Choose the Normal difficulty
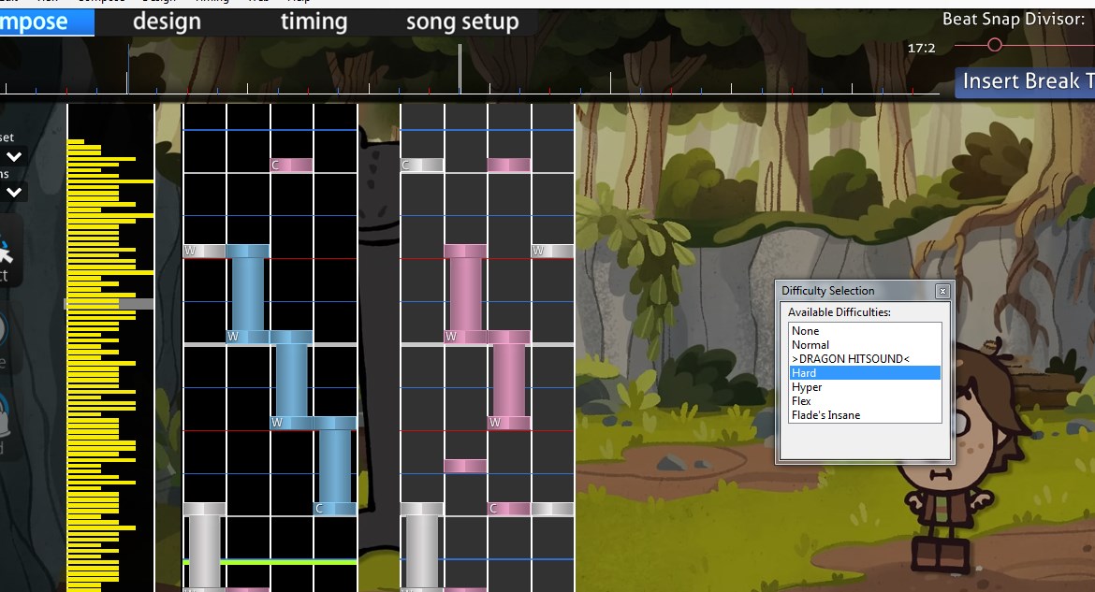This screenshot has width=1095, height=592. coord(810,345)
